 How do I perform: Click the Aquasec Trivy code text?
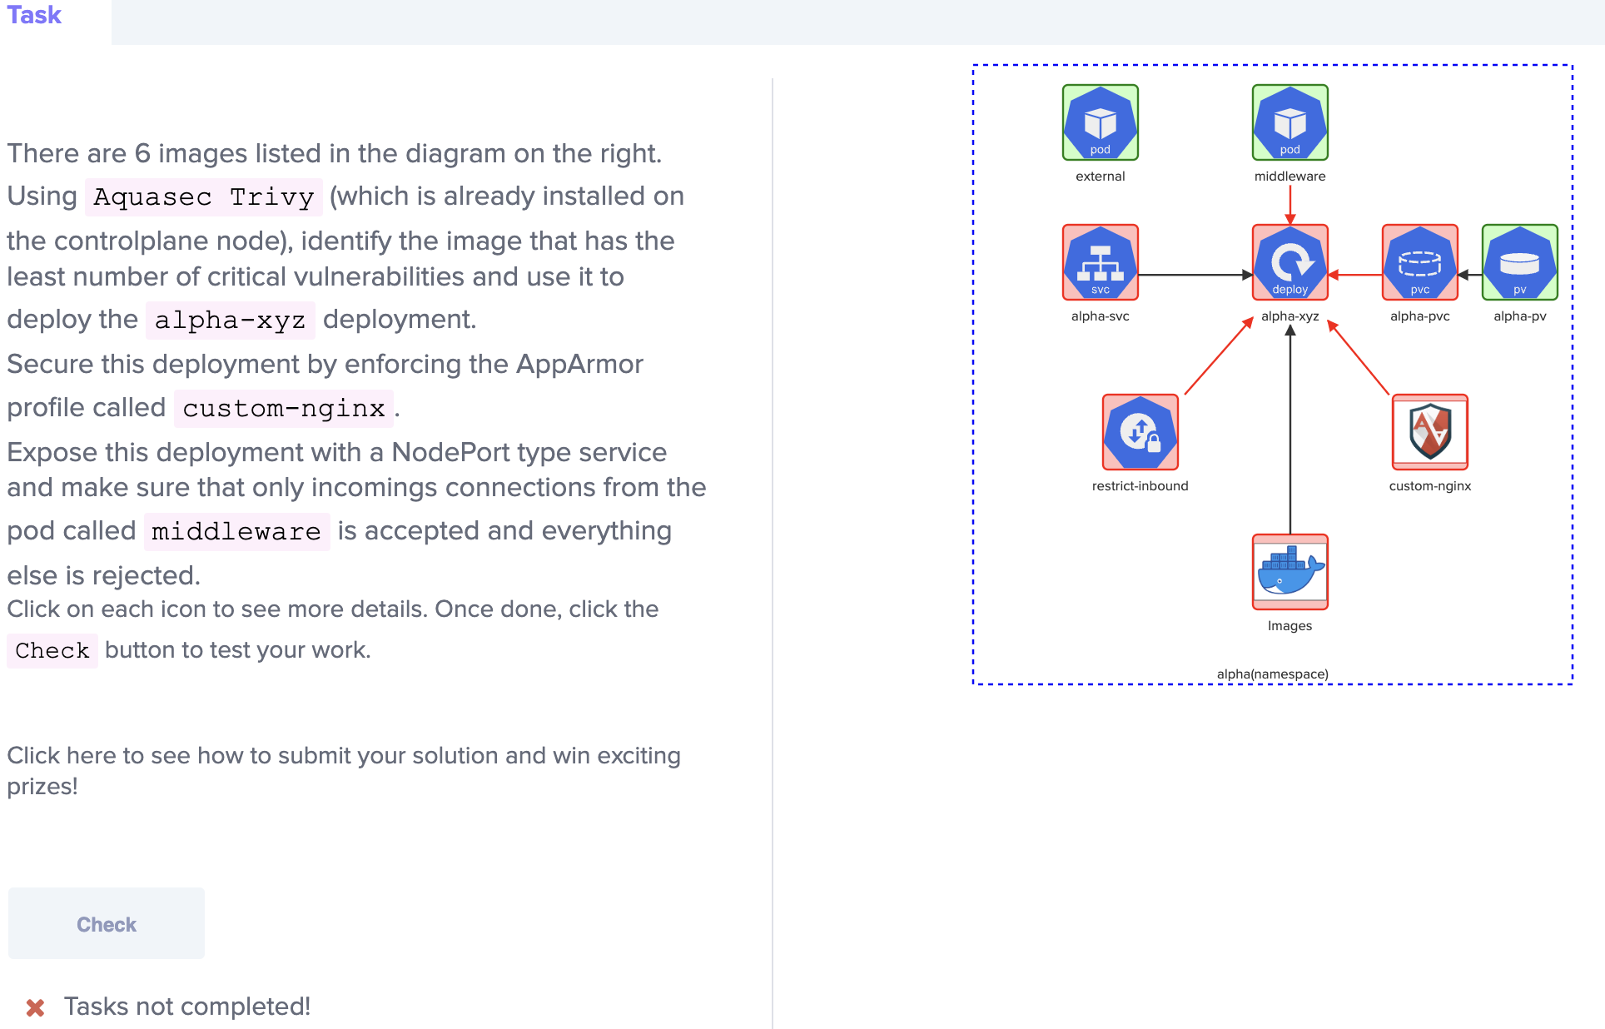204,197
